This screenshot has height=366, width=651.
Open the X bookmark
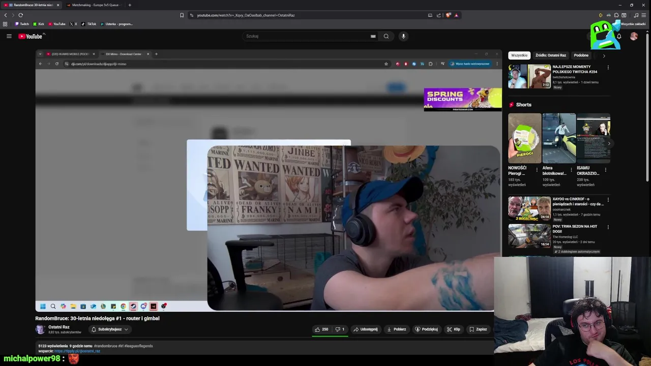tap(74, 24)
